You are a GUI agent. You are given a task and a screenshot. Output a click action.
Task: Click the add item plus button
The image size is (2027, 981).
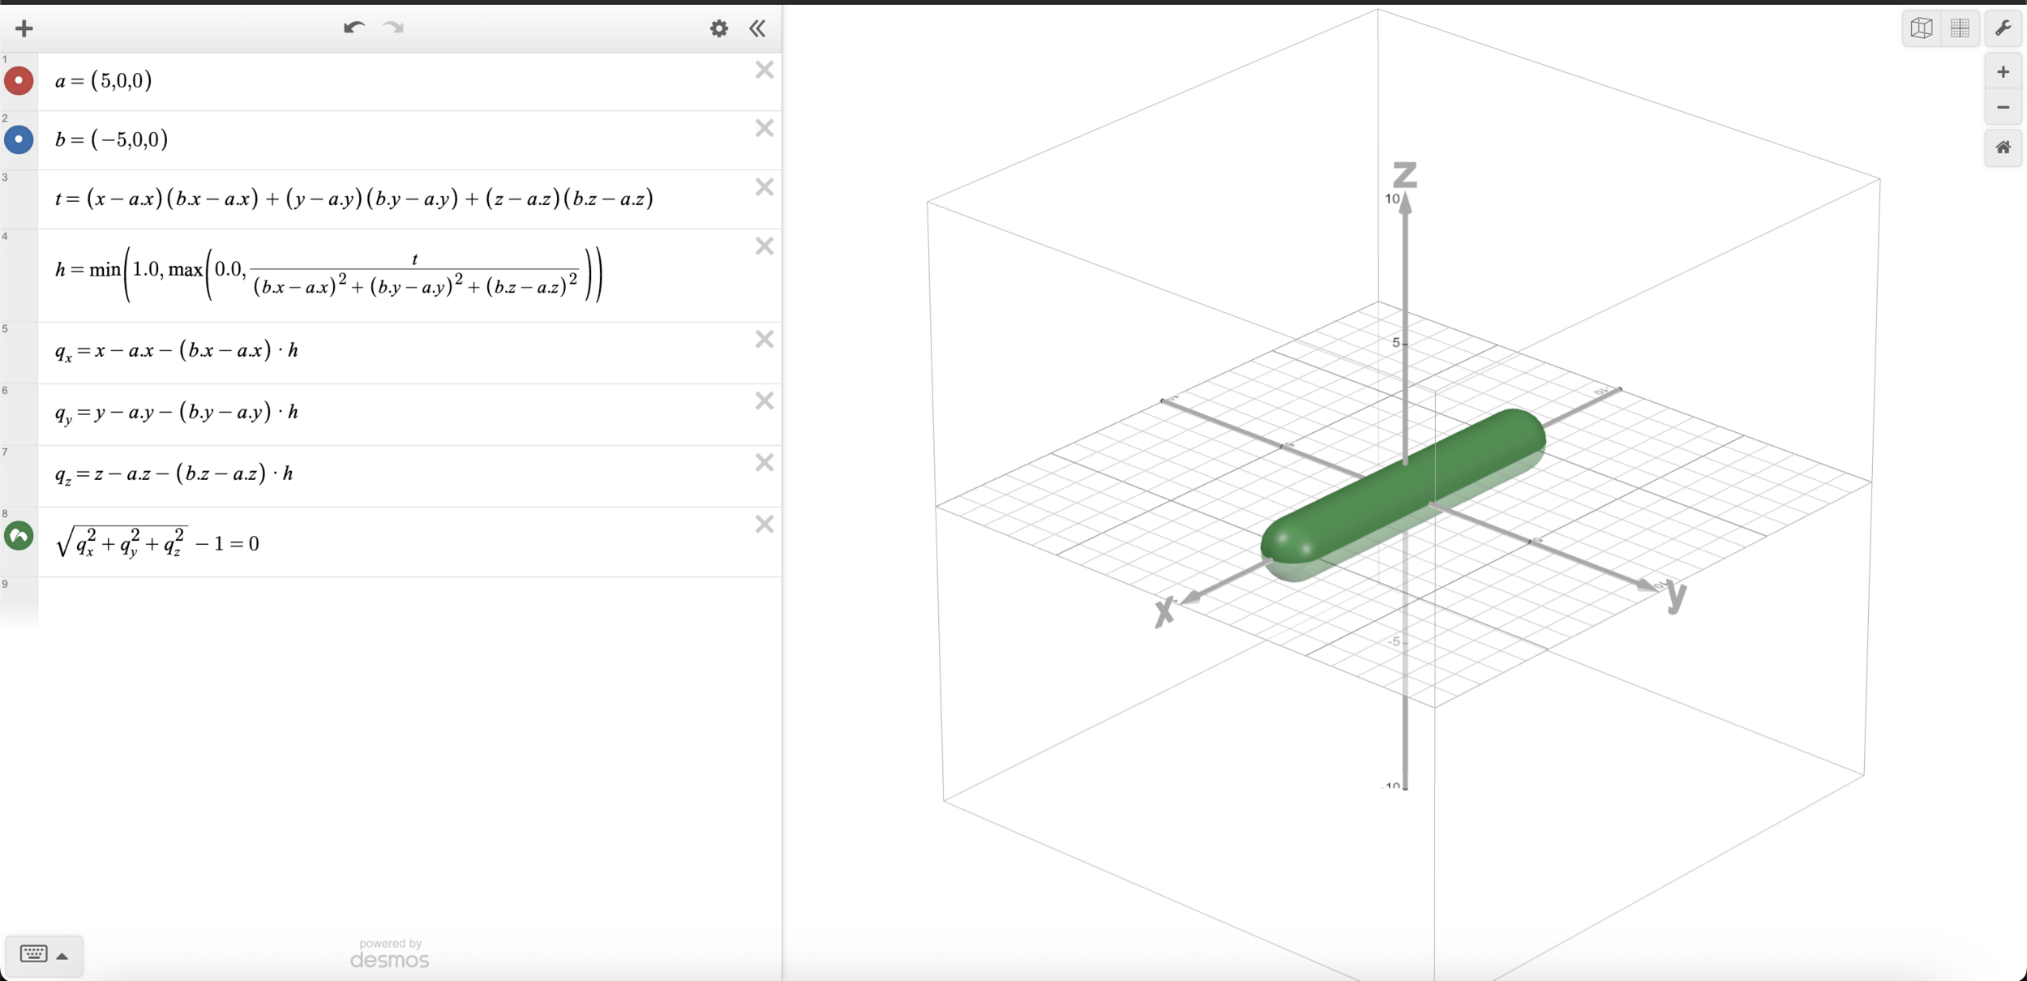point(24,28)
